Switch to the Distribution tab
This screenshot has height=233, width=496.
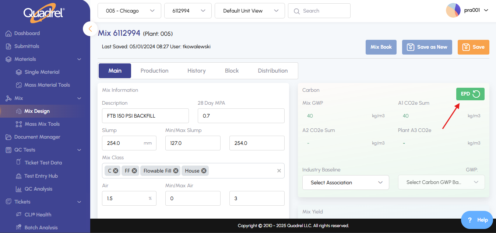click(273, 71)
